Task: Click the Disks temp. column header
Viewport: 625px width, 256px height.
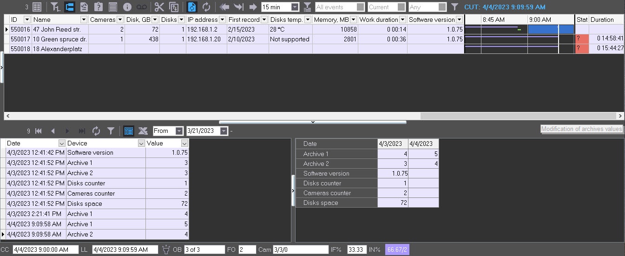Action: (286, 20)
